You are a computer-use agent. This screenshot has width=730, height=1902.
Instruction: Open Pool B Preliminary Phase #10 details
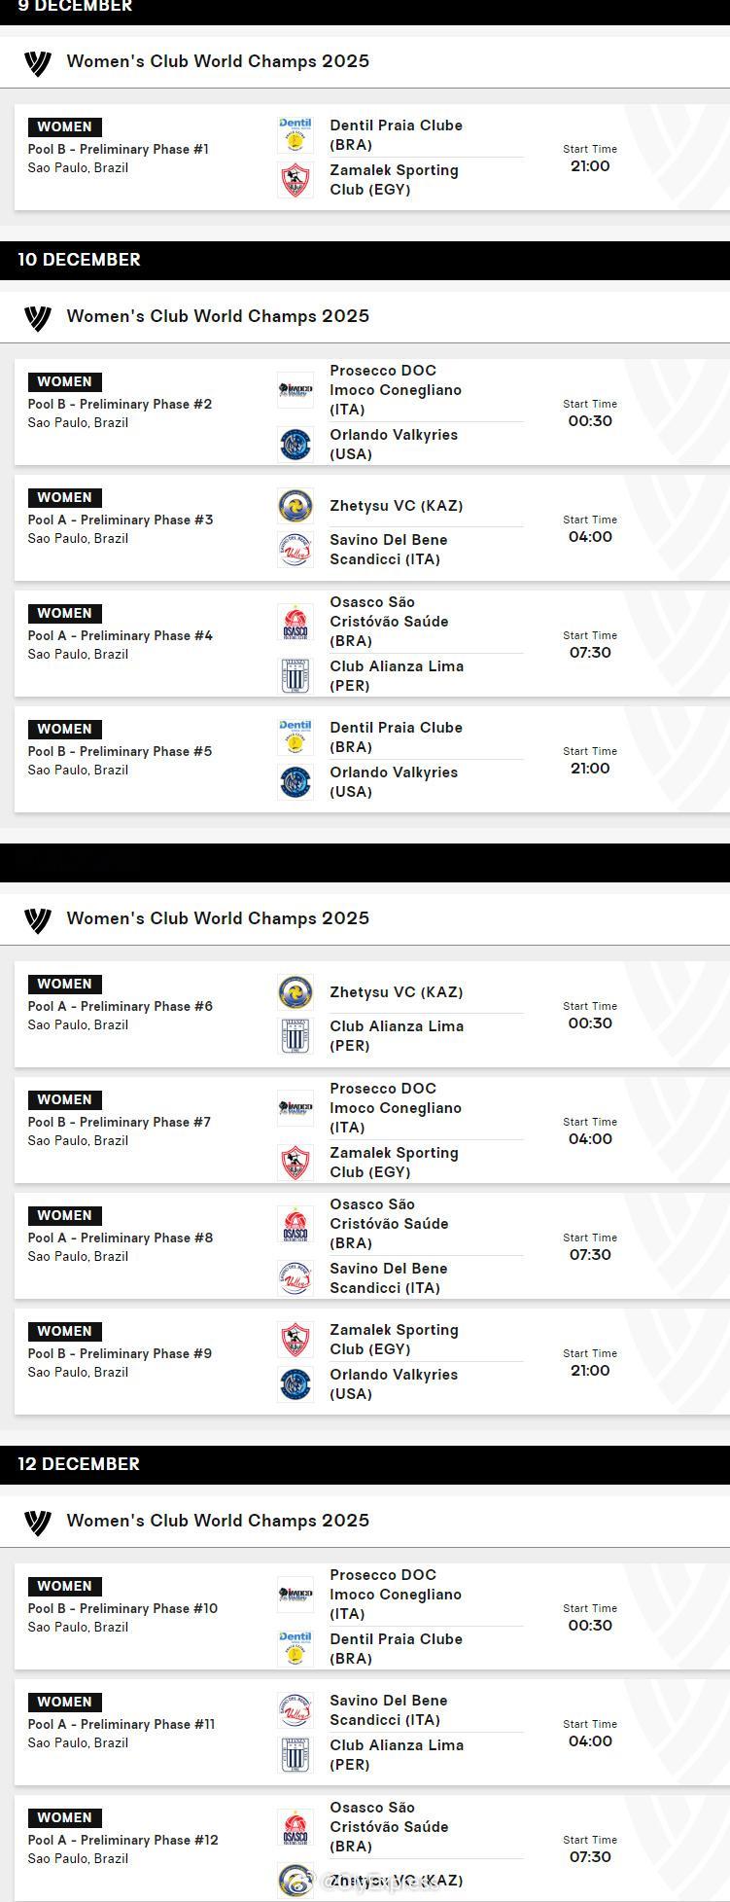coord(122,1608)
